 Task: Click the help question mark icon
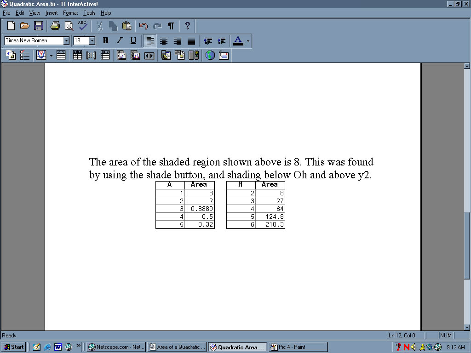pos(187,26)
